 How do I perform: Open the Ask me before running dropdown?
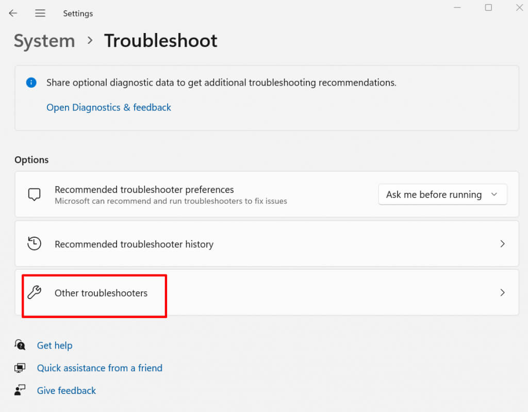(x=442, y=194)
